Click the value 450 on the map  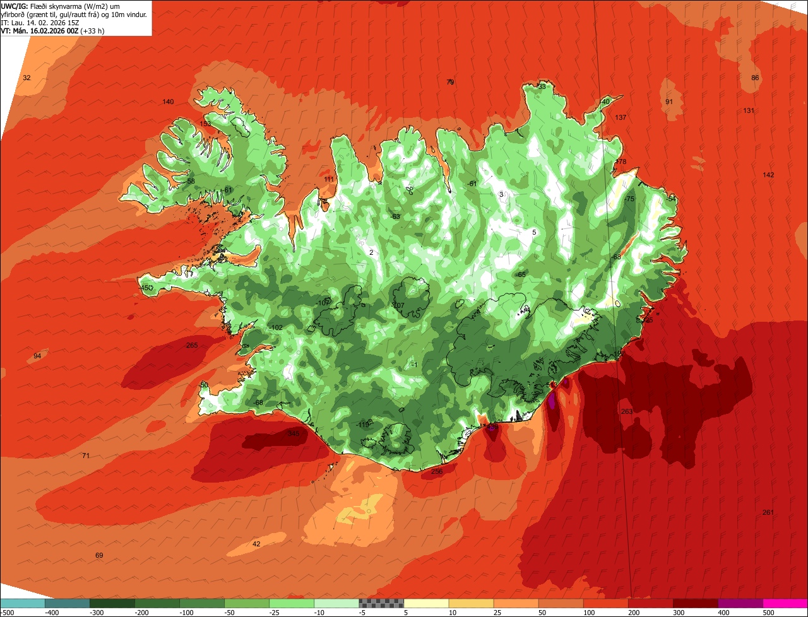[x=146, y=288]
